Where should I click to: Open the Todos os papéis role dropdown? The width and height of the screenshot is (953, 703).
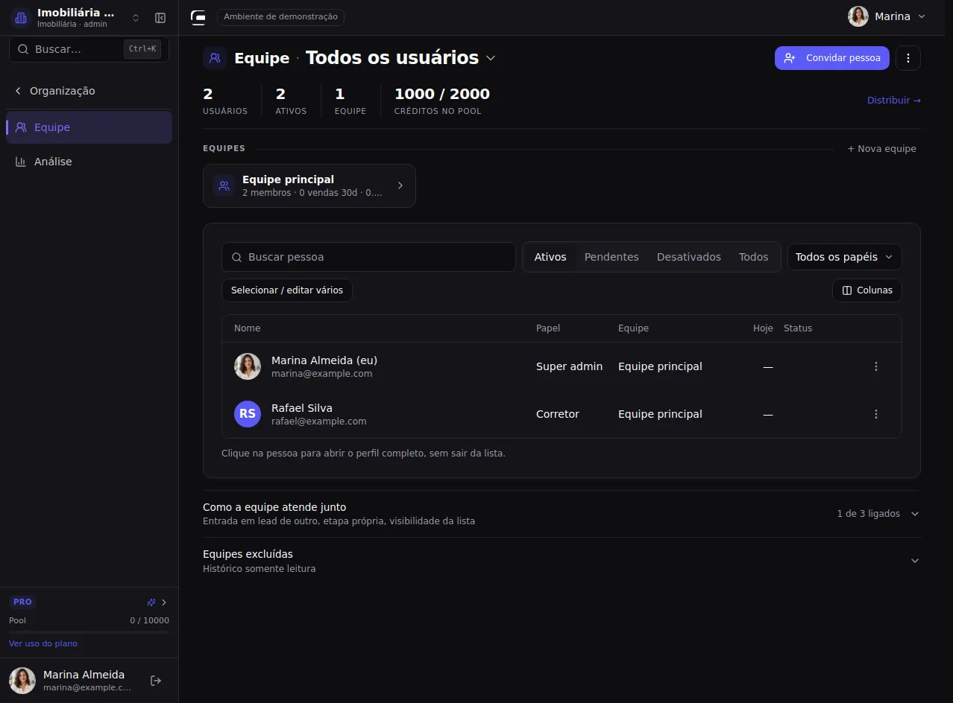point(844,257)
